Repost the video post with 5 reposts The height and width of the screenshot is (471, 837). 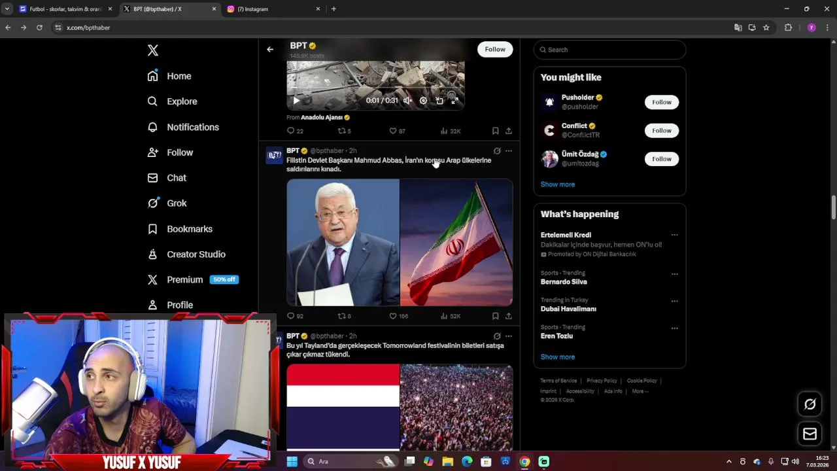click(x=344, y=131)
